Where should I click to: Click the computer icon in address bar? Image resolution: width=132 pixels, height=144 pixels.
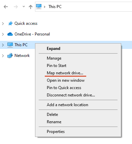click(39, 6)
